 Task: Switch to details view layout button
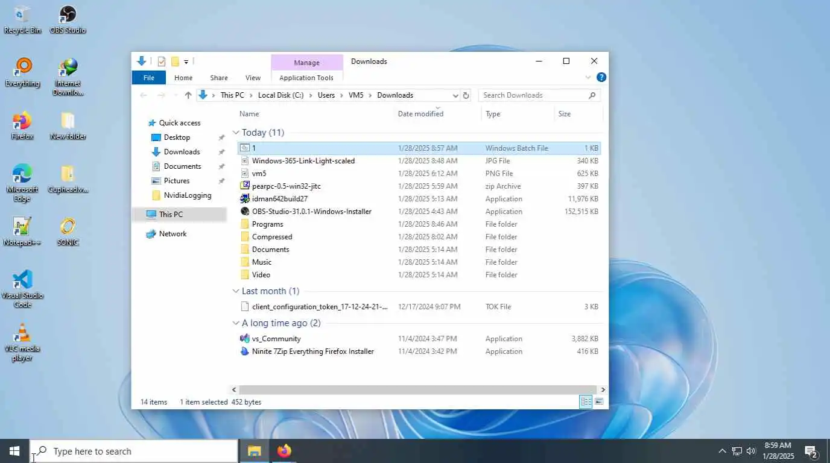[585, 402]
